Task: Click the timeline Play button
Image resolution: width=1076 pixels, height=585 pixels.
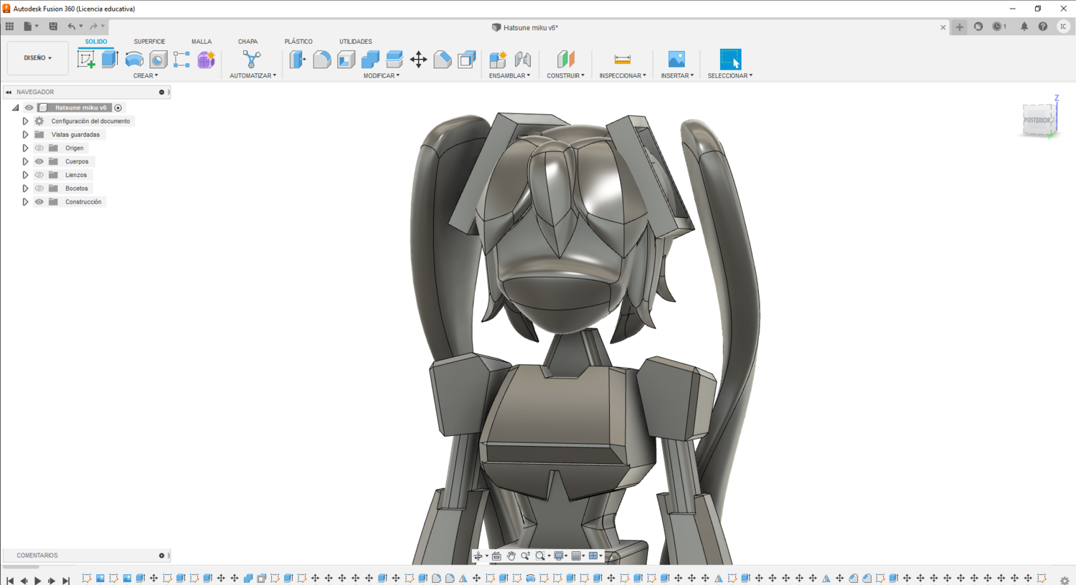Action: pyautogui.click(x=37, y=580)
